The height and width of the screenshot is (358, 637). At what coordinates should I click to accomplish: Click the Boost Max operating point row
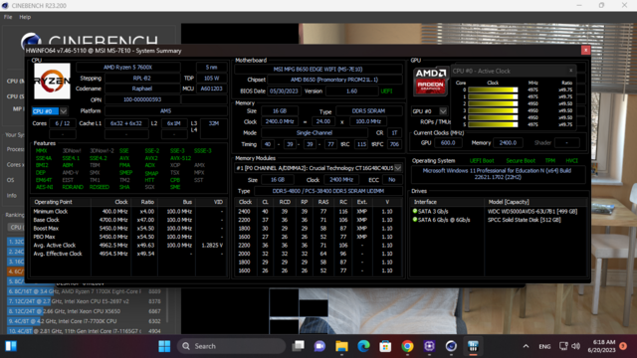point(128,229)
